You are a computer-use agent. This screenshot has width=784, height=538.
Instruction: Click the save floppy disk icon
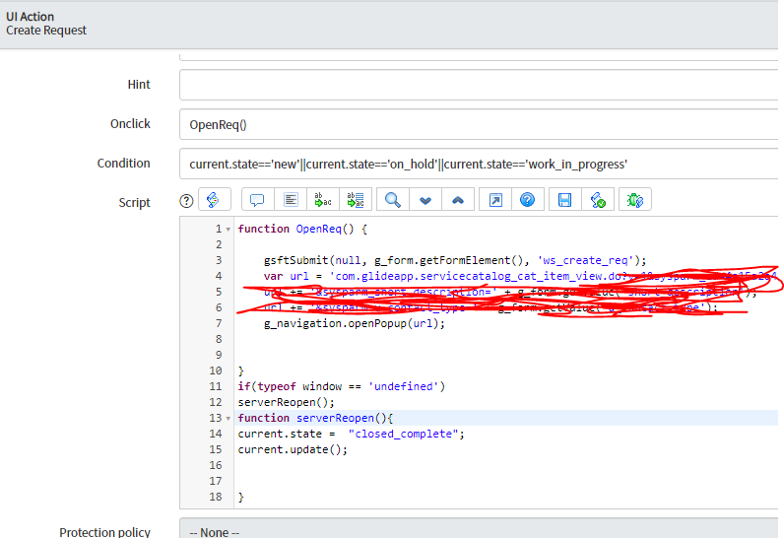pos(565,200)
